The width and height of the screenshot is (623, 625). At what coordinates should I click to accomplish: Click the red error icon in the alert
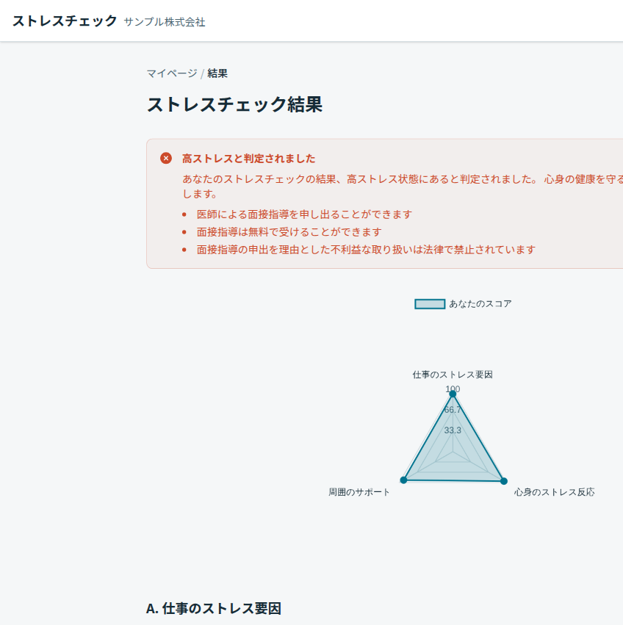(x=166, y=159)
